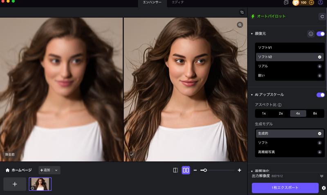
Task: Select the side-by-side comparison view icon
Action: 186,170
